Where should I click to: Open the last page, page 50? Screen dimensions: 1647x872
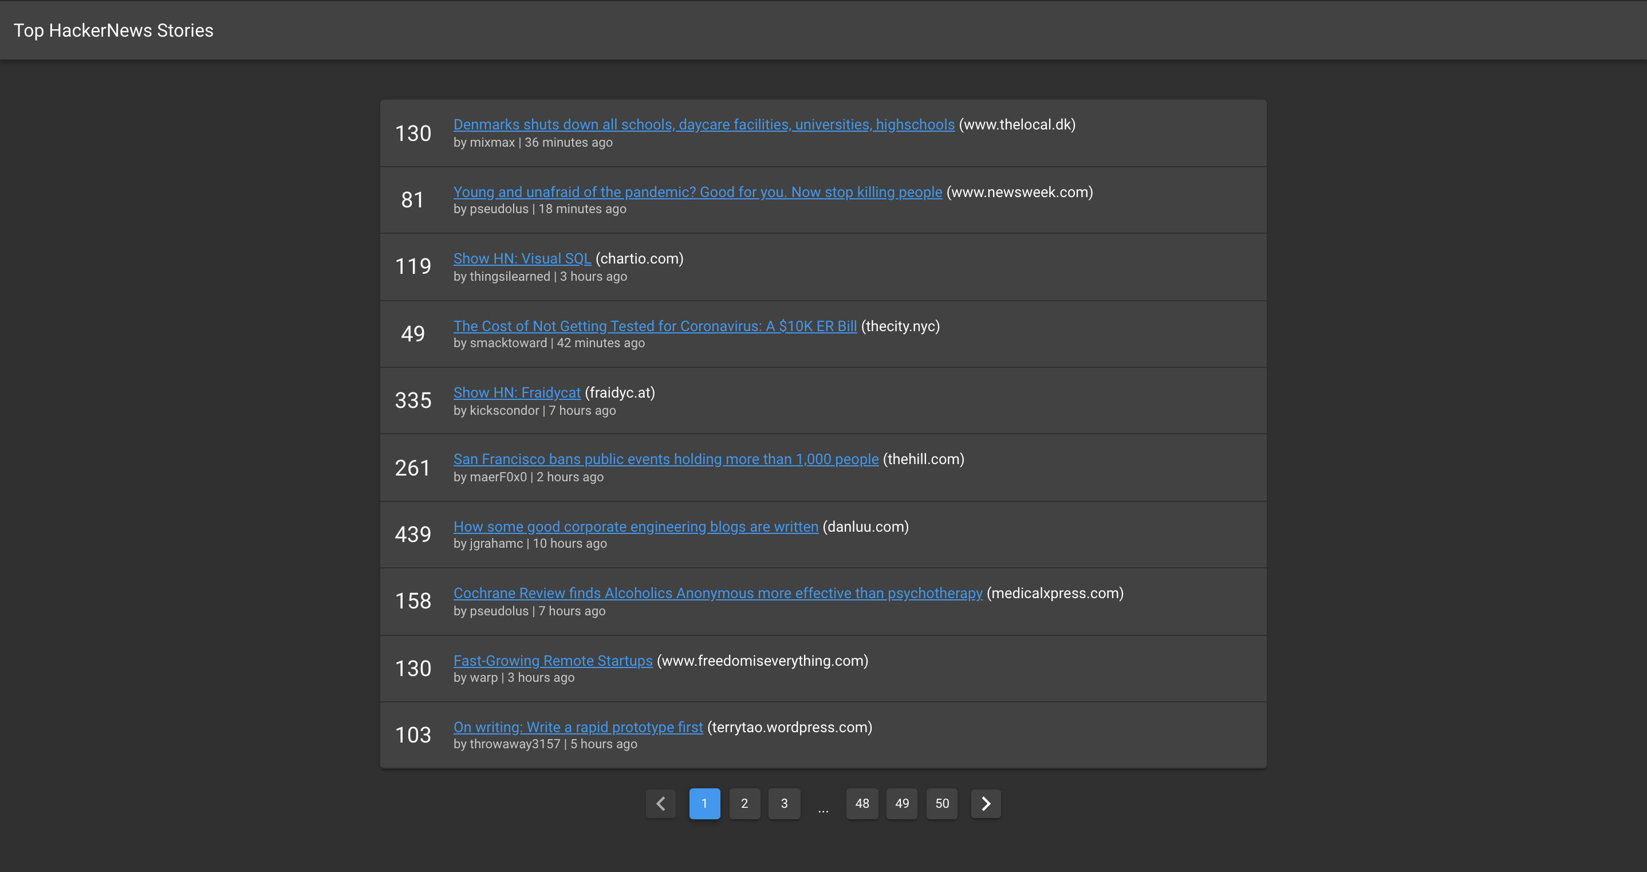click(942, 804)
